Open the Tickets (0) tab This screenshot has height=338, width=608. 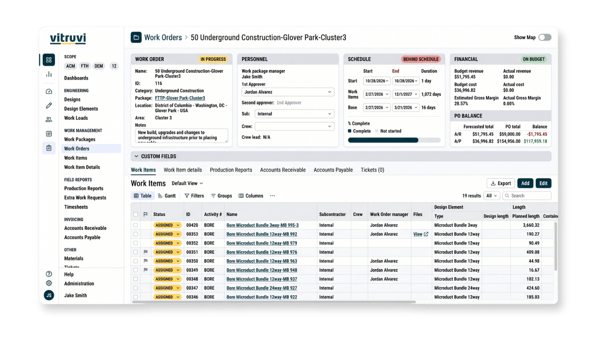coord(372,170)
